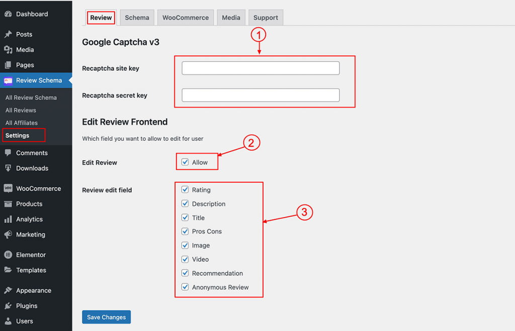This screenshot has width=515, height=331.
Task: Open Review Schema sidebar menu
Action: point(36,80)
